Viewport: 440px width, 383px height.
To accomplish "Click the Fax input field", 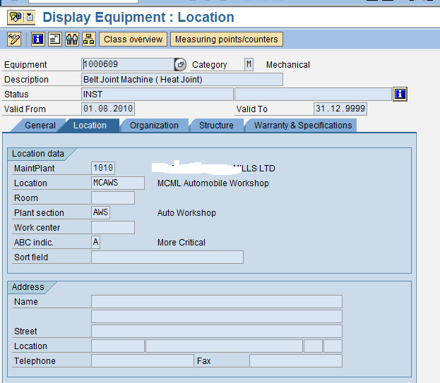I will 296,361.
